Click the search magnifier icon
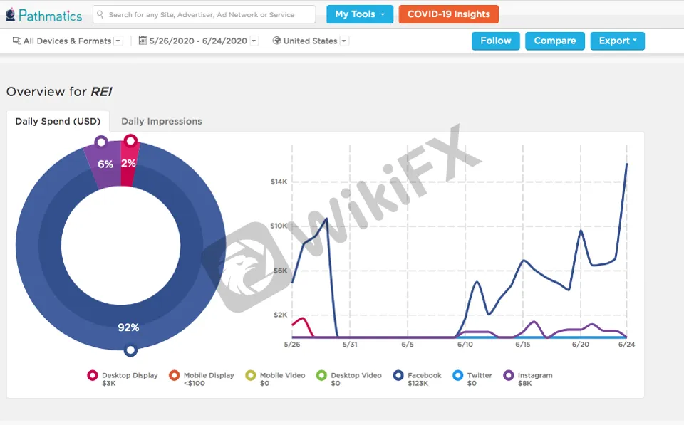 pyautogui.click(x=100, y=14)
